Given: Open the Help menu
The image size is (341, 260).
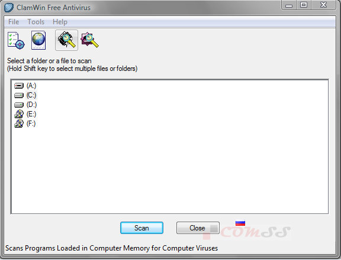Looking at the screenshot, I should coord(60,22).
